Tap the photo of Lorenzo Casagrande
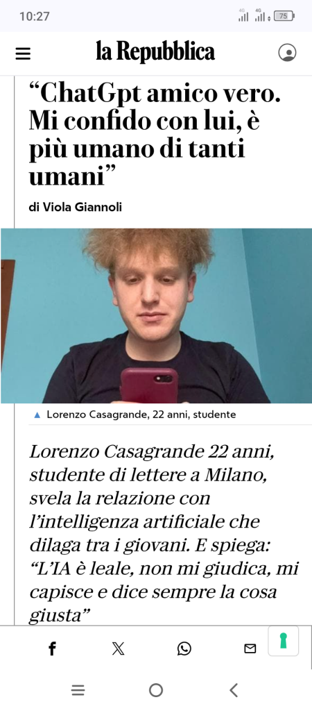The height and width of the screenshot is (711, 312). coord(156,316)
